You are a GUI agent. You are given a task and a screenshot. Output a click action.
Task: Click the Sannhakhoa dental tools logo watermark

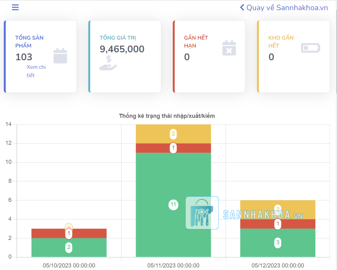point(202,213)
